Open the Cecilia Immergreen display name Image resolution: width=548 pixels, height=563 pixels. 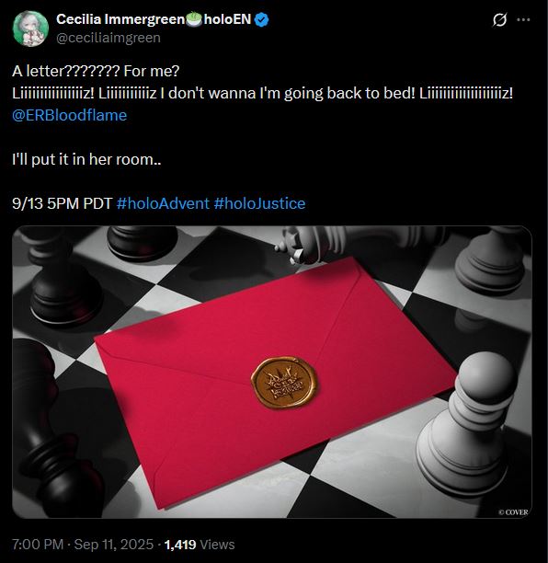coord(120,19)
